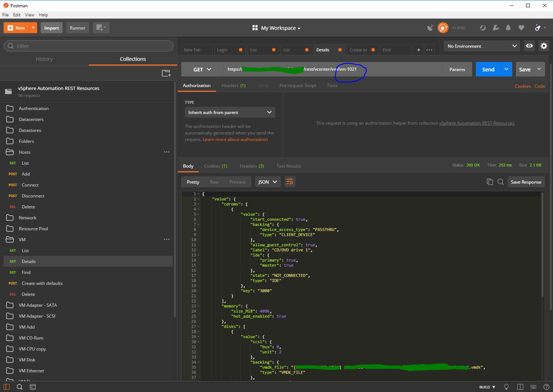View the response Cookies tab
553x392 pixels.
(216, 166)
